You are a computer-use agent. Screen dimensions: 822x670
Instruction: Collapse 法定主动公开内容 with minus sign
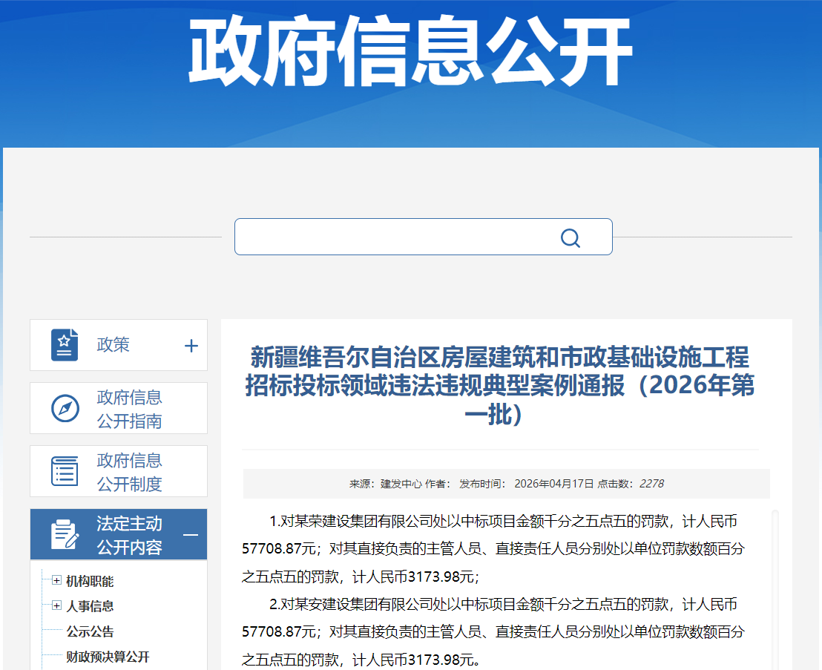pyautogui.click(x=191, y=535)
